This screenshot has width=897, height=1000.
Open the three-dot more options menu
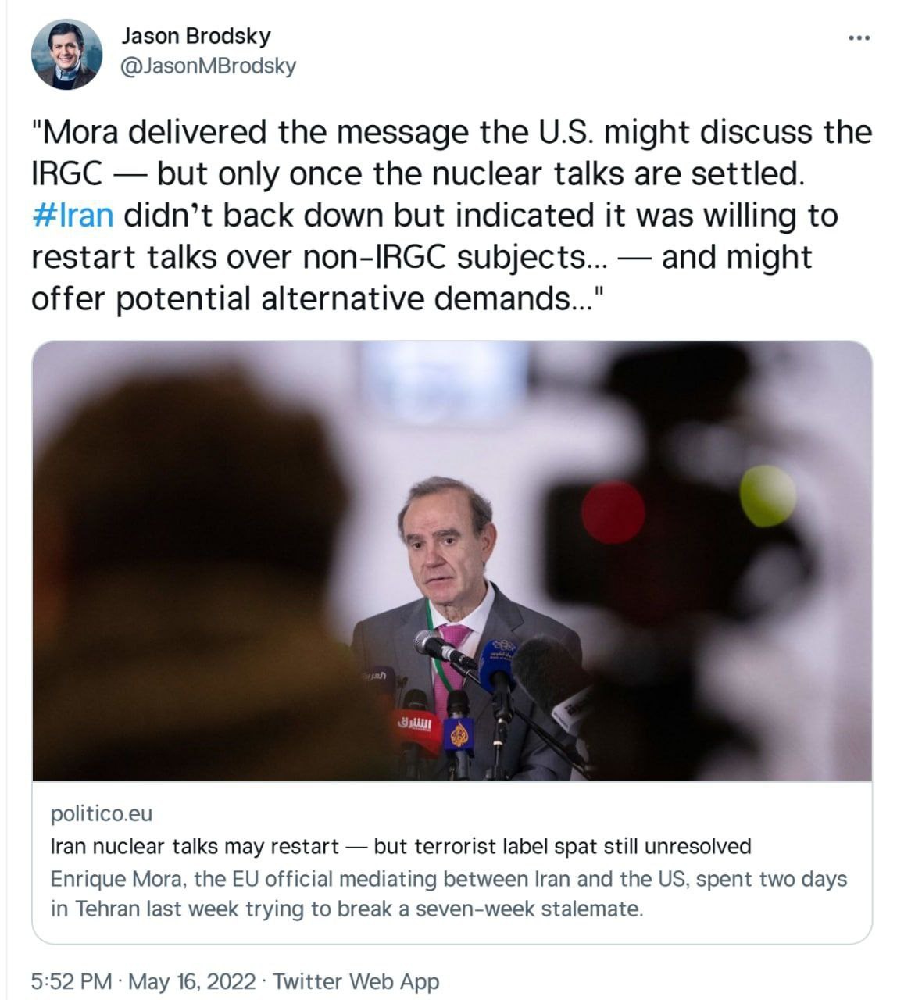pyautogui.click(x=859, y=37)
